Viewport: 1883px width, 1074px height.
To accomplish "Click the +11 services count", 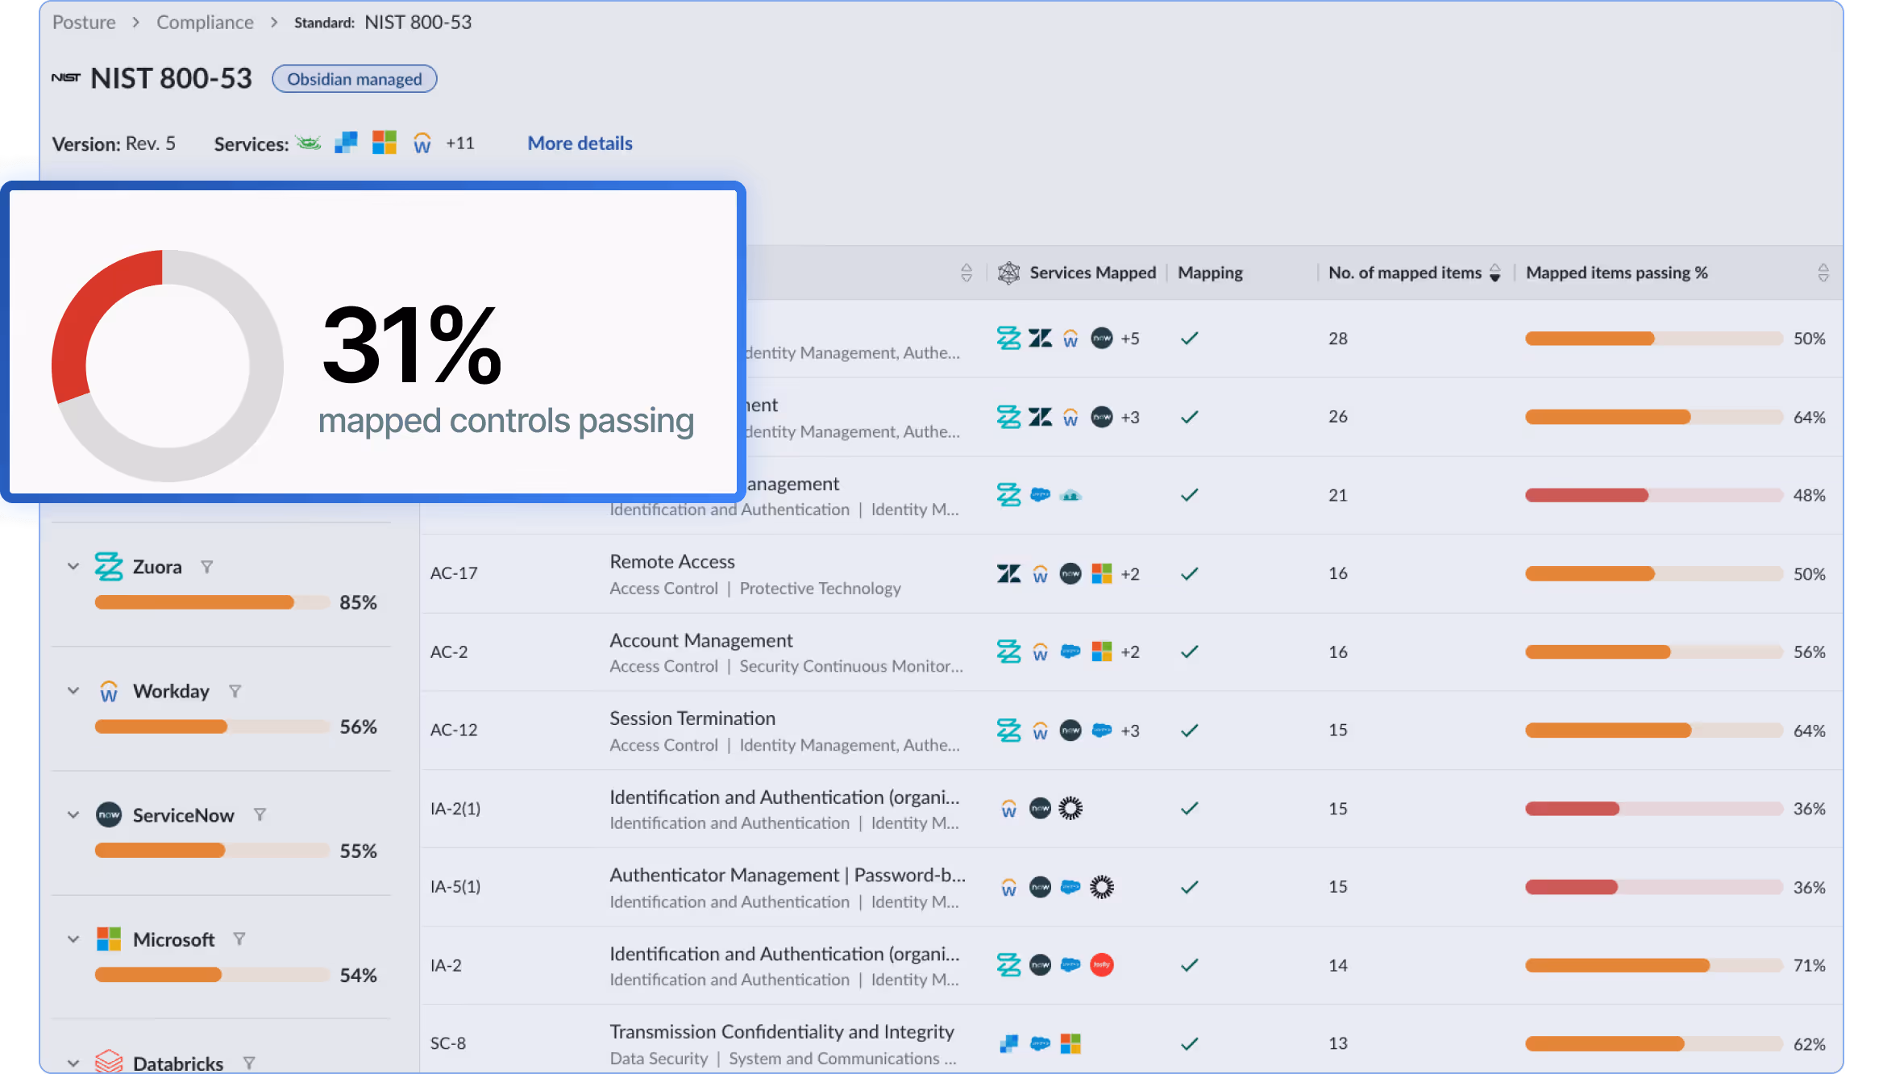I will pos(460,144).
